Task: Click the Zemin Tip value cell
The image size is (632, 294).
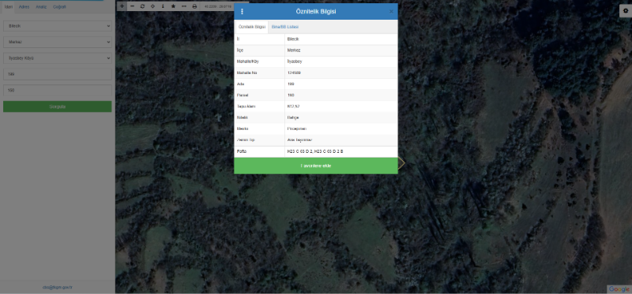Action: (341, 140)
